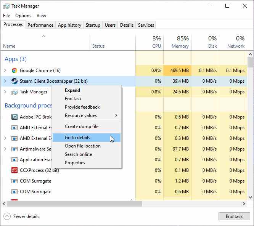Switch to the Performance tab
The width and height of the screenshot is (254, 226).
pyautogui.click(x=40, y=25)
